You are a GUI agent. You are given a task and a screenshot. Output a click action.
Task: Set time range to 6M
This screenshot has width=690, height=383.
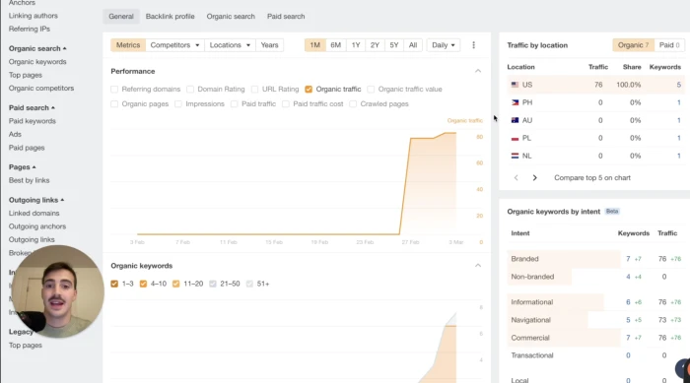(336, 45)
